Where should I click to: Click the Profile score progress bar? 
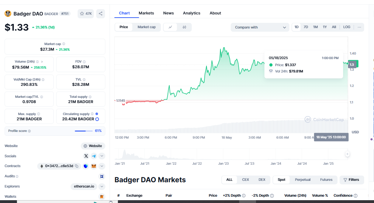point(84,131)
